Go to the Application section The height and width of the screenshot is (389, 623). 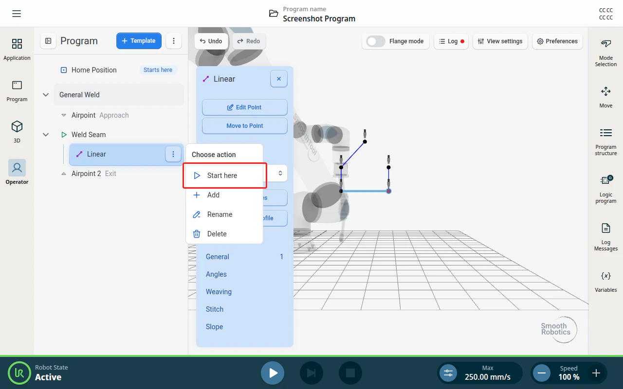coord(17,50)
